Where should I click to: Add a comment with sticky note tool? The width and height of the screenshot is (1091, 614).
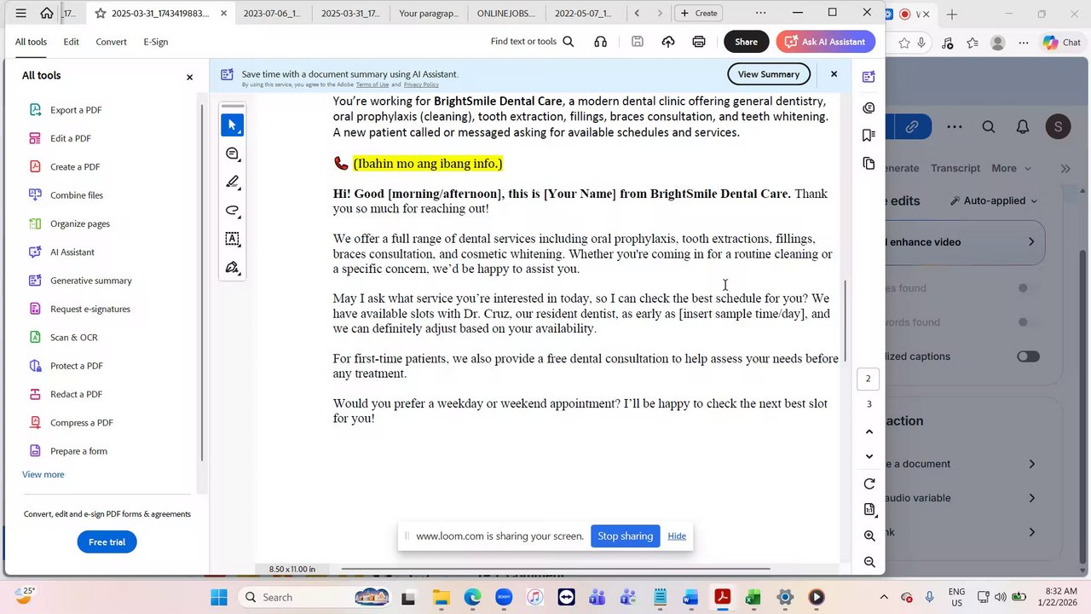[x=232, y=153]
